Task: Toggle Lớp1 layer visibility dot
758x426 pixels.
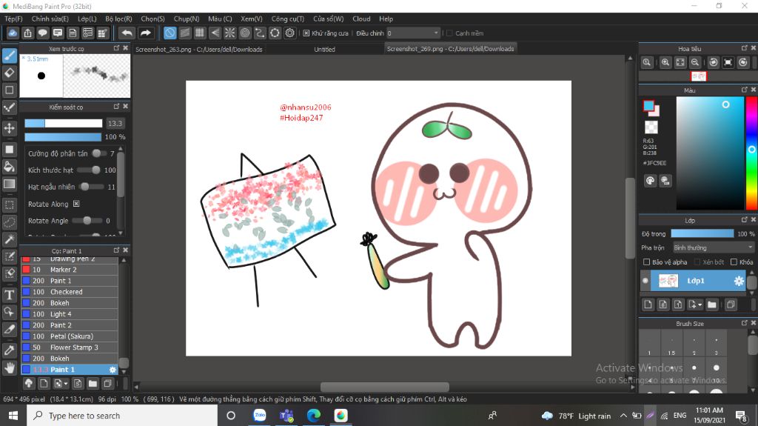Action: 645,281
